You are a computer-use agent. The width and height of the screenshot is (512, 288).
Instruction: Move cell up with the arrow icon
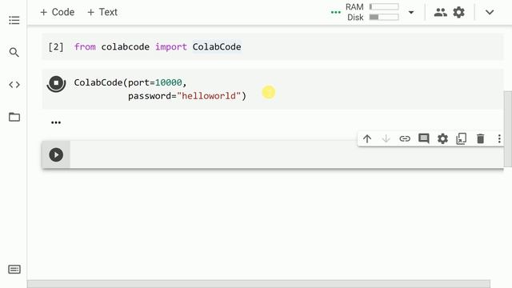coord(367,138)
